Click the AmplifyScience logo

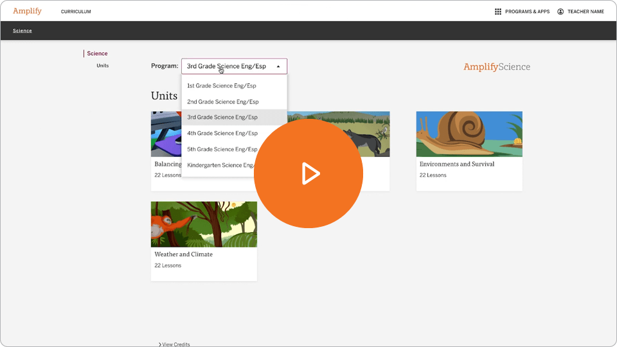pos(497,67)
